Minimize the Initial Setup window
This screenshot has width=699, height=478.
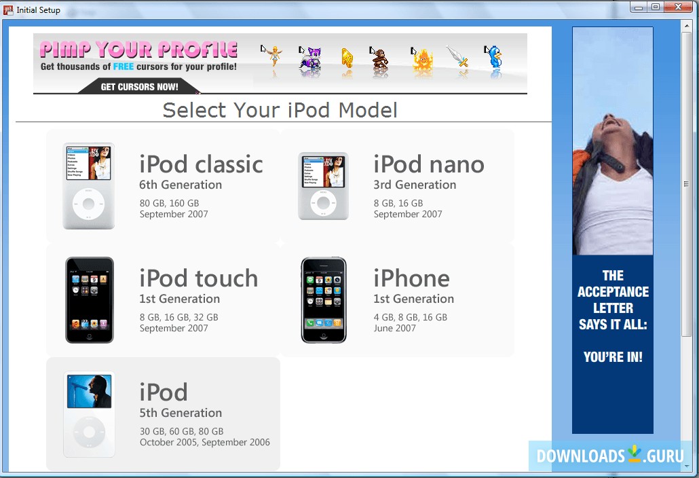(x=639, y=7)
